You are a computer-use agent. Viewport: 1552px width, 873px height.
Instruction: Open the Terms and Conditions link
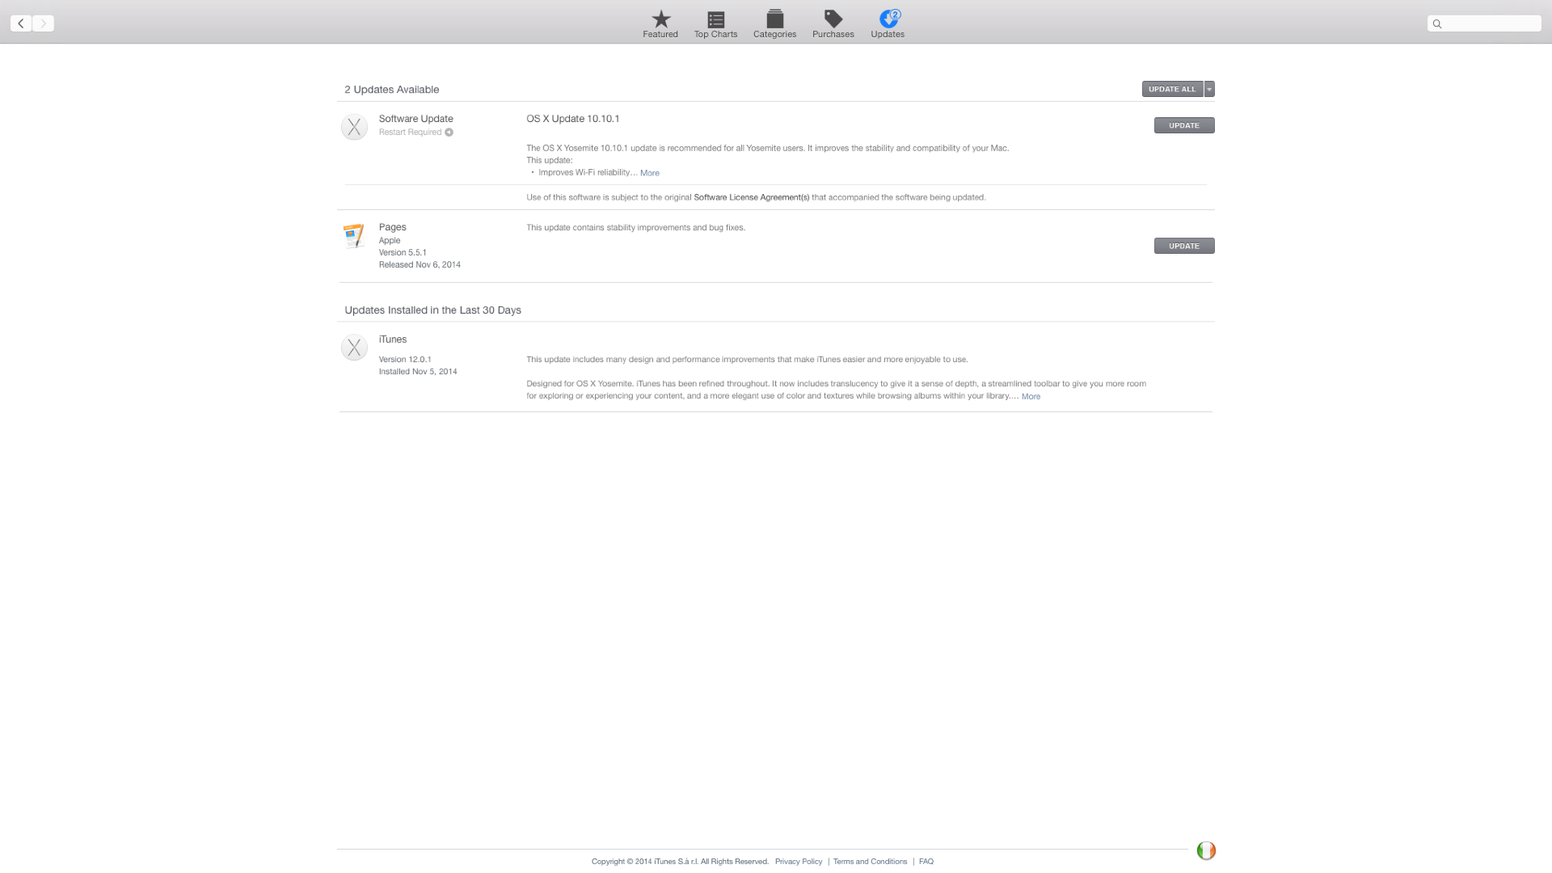(x=870, y=861)
